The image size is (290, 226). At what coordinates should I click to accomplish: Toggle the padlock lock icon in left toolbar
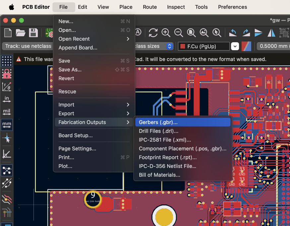[x=7, y=74]
